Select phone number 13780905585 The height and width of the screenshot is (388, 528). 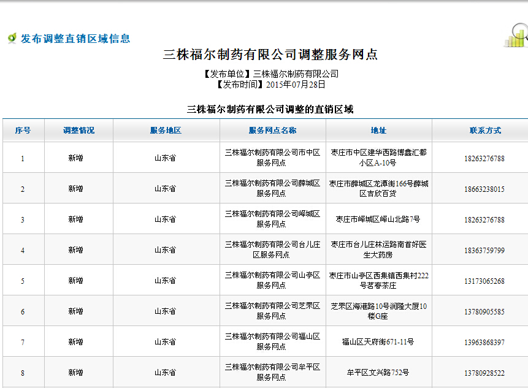point(484,311)
